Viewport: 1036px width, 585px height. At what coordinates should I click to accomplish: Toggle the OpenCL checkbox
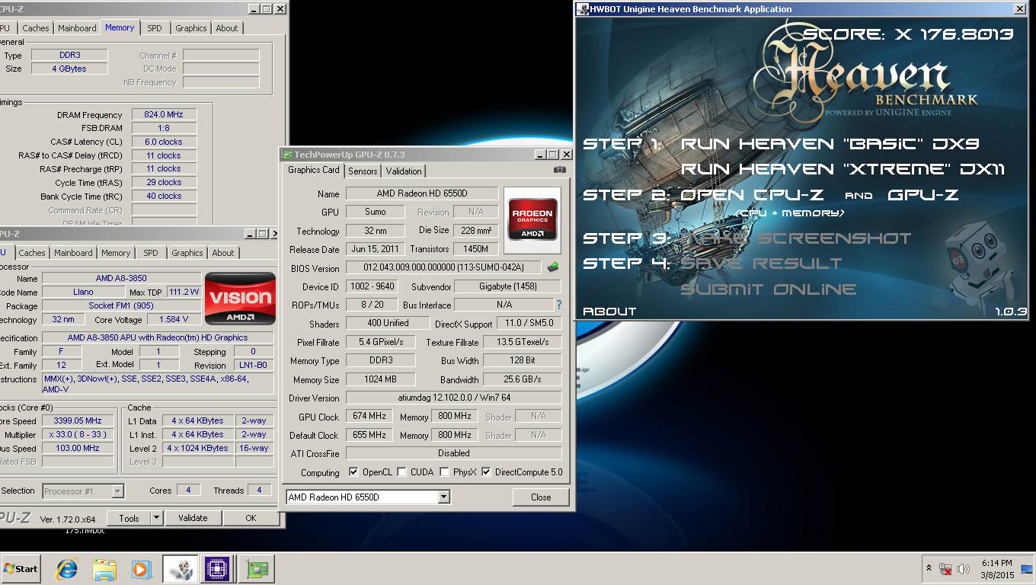coord(353,472)
